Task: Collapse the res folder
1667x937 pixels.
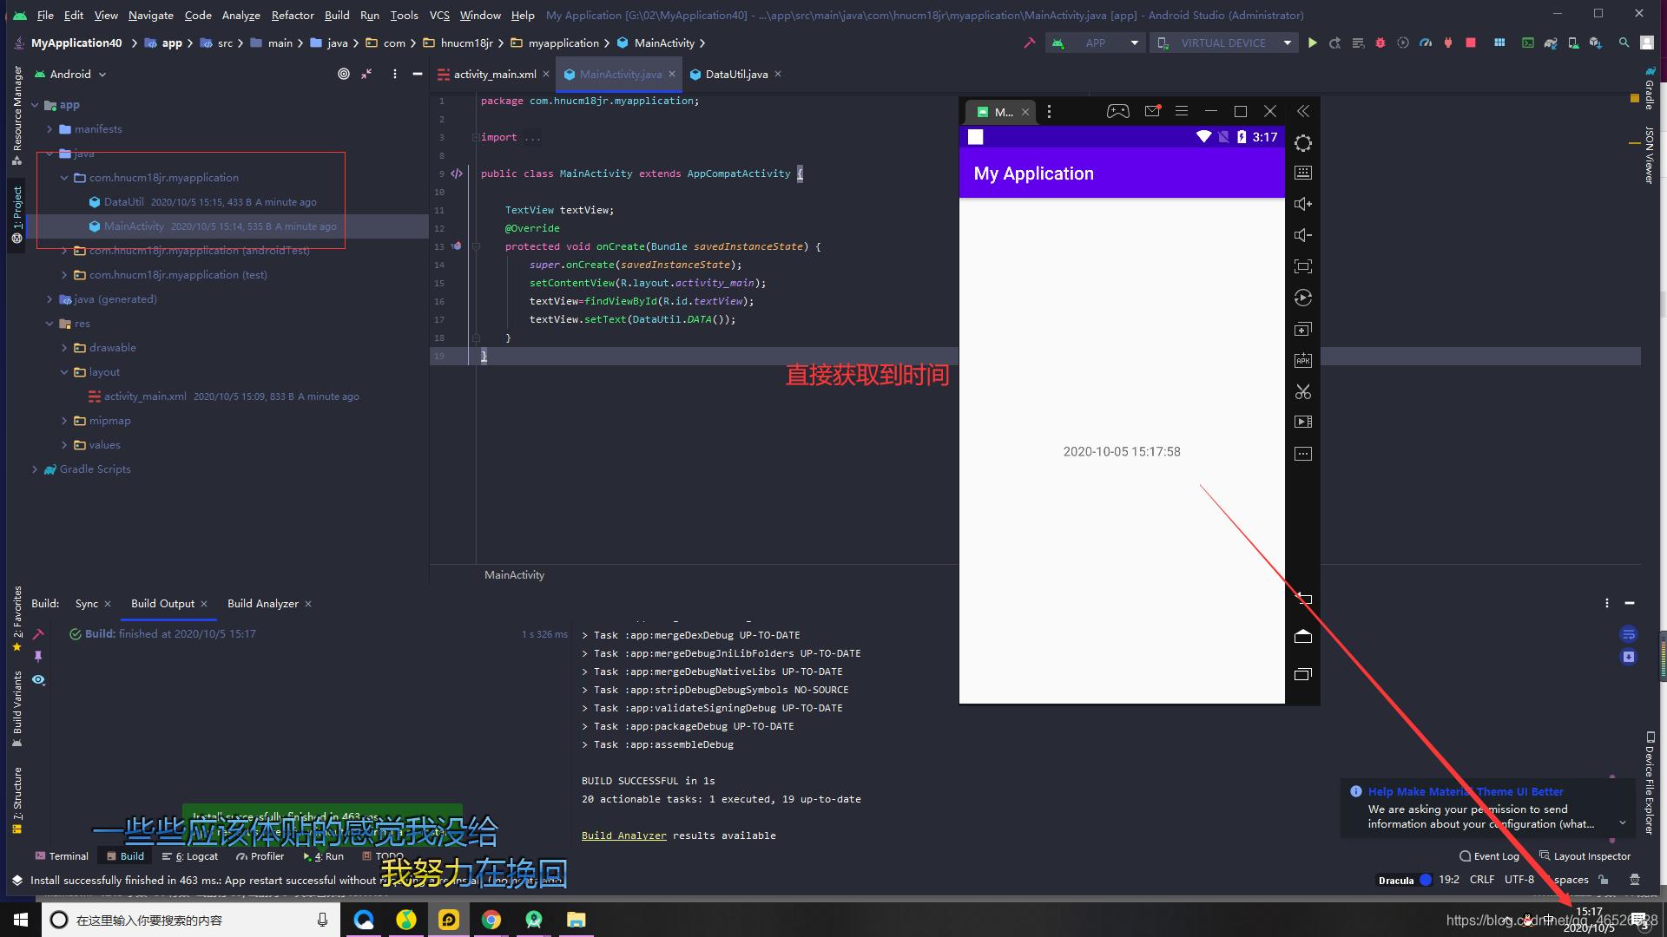Action: 49,324
